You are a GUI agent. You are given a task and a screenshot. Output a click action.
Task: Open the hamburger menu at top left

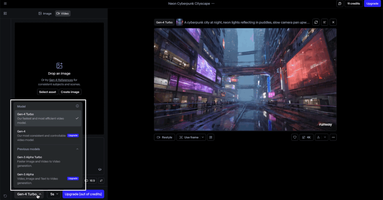tap(5, 3)
